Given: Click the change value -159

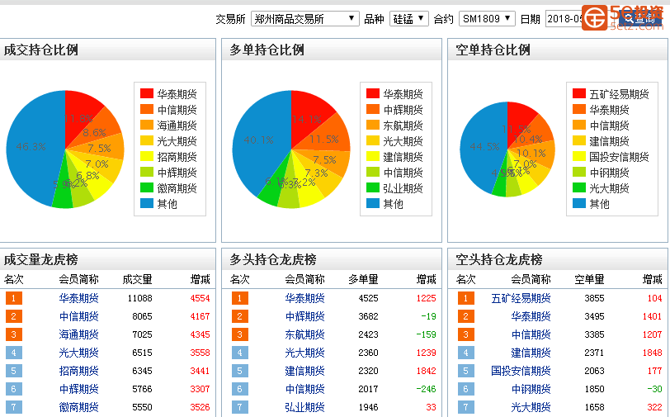Looking at the screenshot, I should [426, 334].
